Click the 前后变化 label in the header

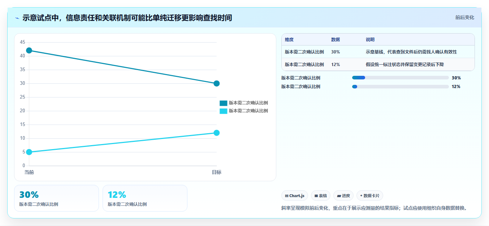(x=464, y=17)
